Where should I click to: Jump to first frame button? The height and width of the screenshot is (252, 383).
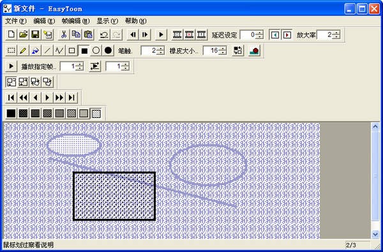point(11,98)
